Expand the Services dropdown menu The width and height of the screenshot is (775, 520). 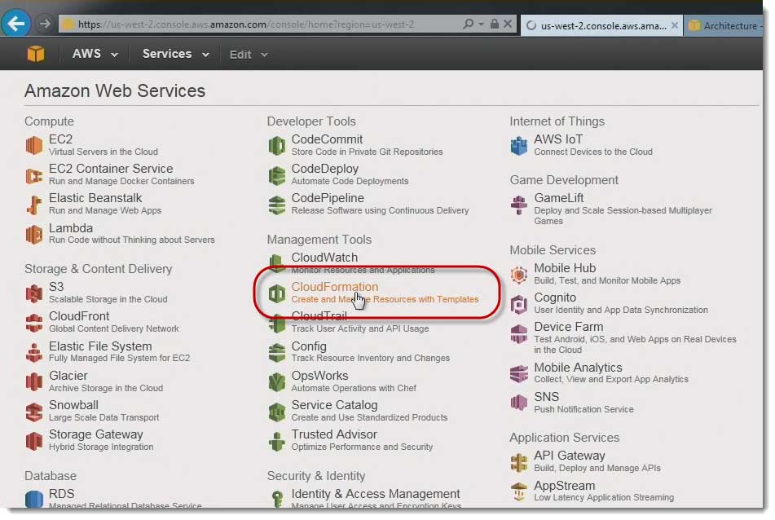[175, 54]
